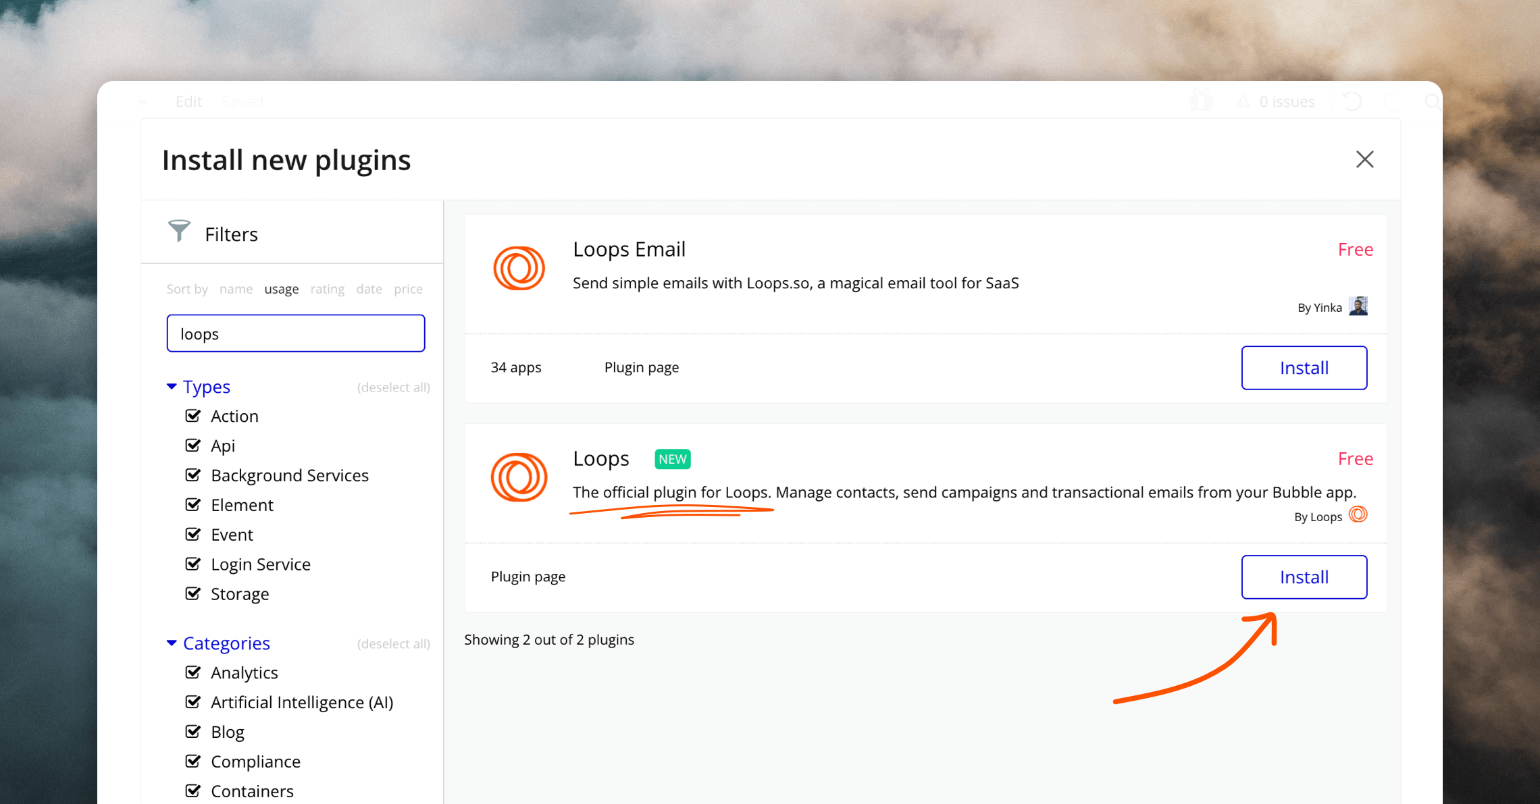This screenshot has height=804, width=1540.
Task: Click the '0 issues' indicator
Action: pos(1286,102)
